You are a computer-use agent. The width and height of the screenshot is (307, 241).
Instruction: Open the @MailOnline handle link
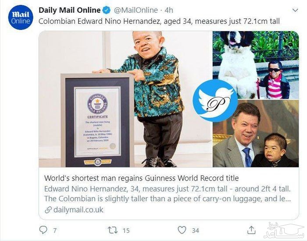coord(135,10)
